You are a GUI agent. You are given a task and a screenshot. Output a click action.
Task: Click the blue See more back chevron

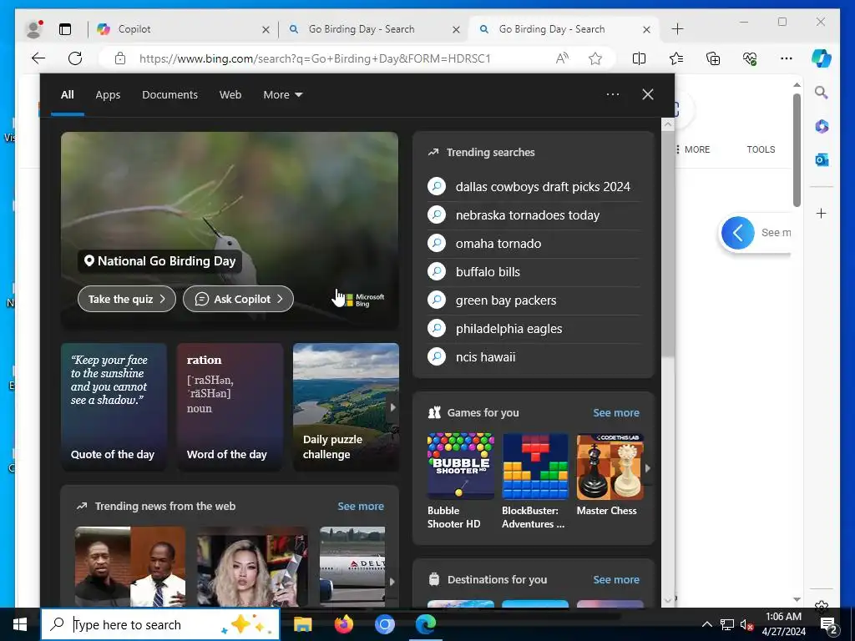tap(738, 233)
